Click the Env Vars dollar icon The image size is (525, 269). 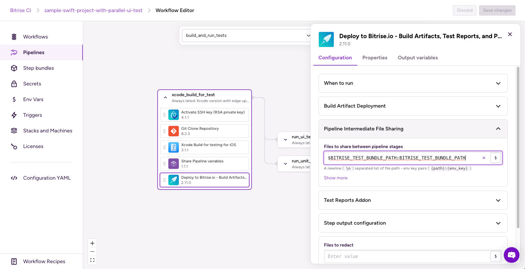(14, 99)
